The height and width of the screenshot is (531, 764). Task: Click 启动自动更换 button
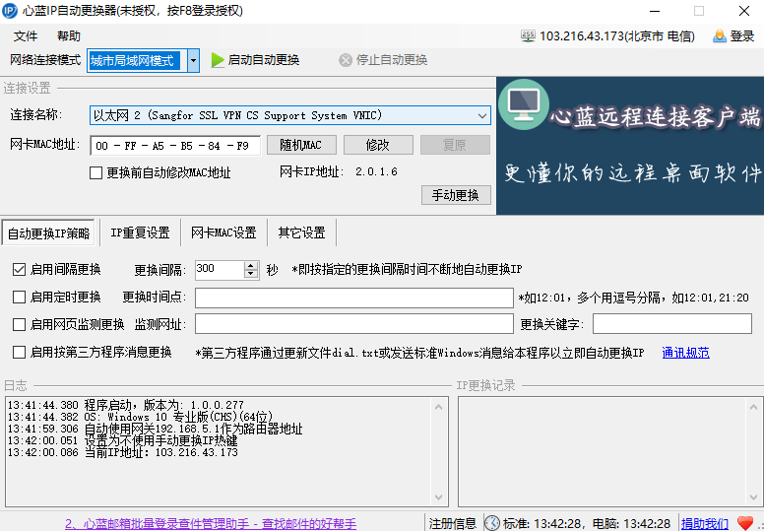click(255, 60)
